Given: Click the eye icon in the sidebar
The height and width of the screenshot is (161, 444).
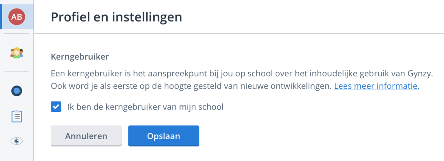Looking at the screenshot, I should coord(17,141).
